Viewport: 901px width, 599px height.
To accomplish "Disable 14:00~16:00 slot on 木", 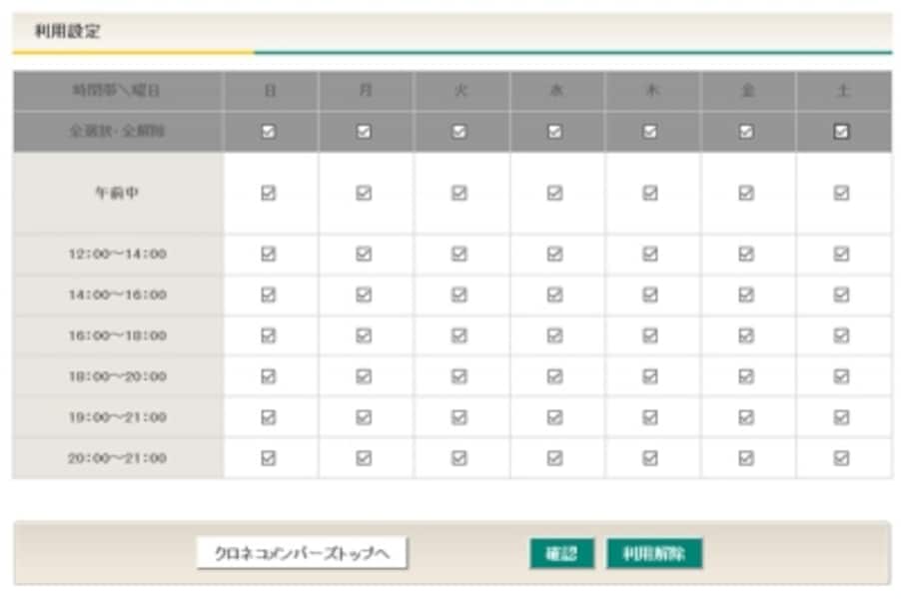I will 650,295.
